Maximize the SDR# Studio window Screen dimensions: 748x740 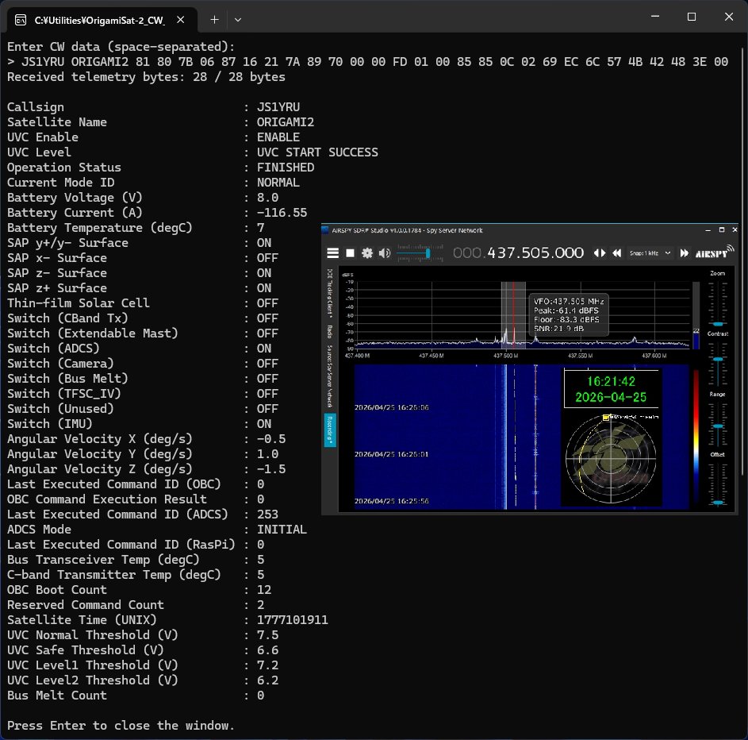[x=722, y=230]
